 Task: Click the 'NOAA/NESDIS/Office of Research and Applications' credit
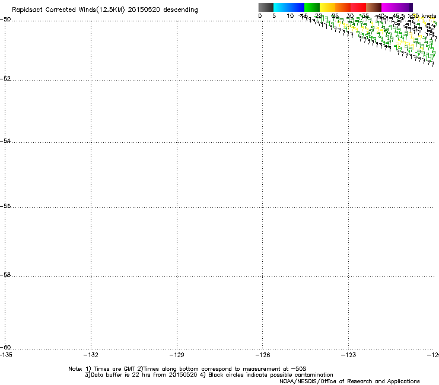coord(349,381)
